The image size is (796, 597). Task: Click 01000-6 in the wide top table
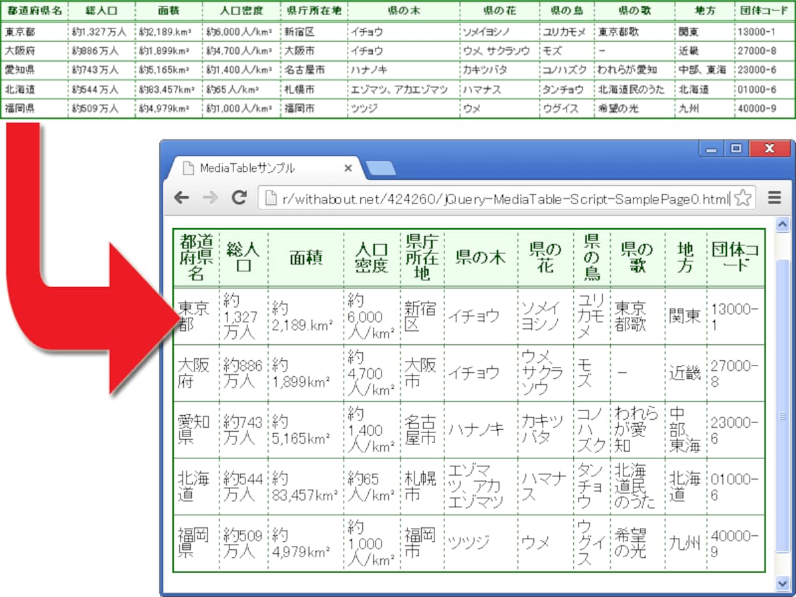click(757, 89)
